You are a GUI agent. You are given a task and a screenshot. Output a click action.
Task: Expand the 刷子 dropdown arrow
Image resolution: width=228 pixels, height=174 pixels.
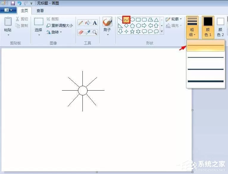click(x=108, y=35)
